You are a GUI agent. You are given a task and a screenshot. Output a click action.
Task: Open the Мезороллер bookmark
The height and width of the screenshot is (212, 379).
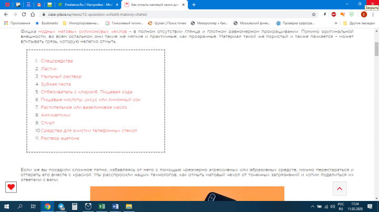pos(210,23)
